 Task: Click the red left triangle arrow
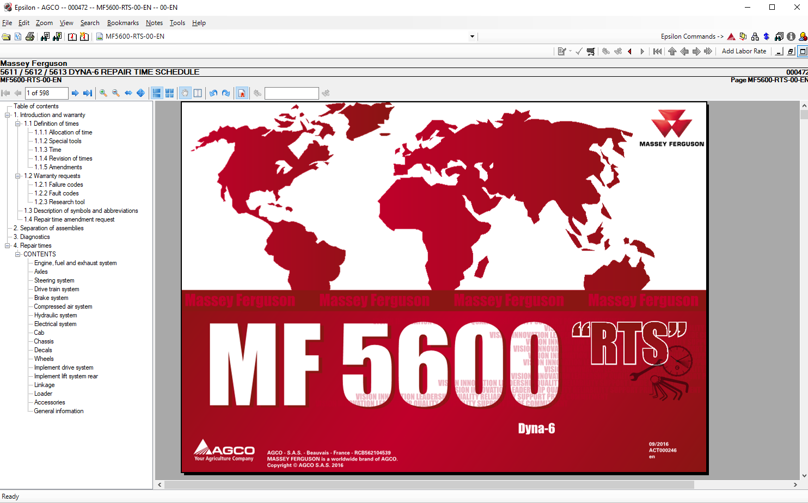(x=630, y=51)
